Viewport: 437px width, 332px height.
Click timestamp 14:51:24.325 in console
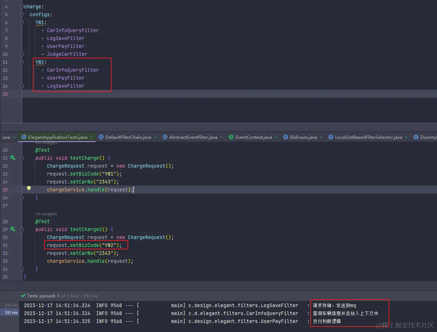(73, 321)
